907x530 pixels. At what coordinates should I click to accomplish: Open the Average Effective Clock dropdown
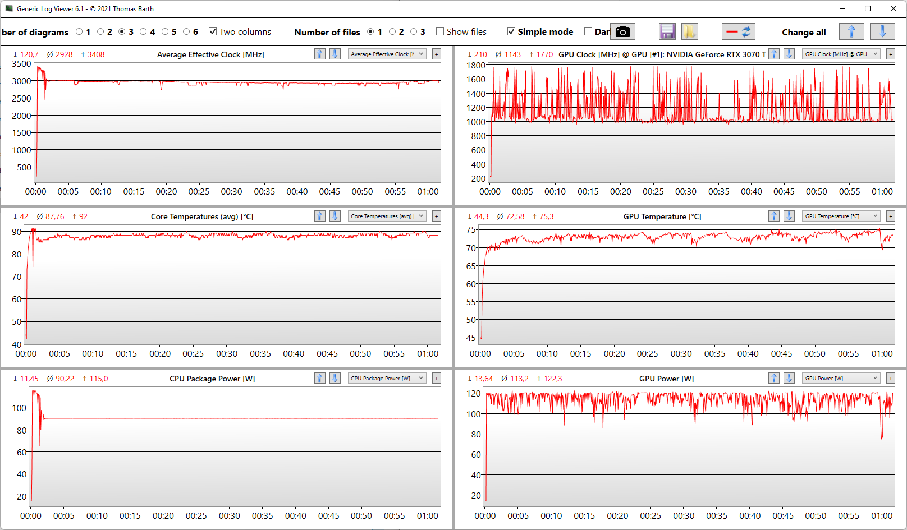click(387, 54)
